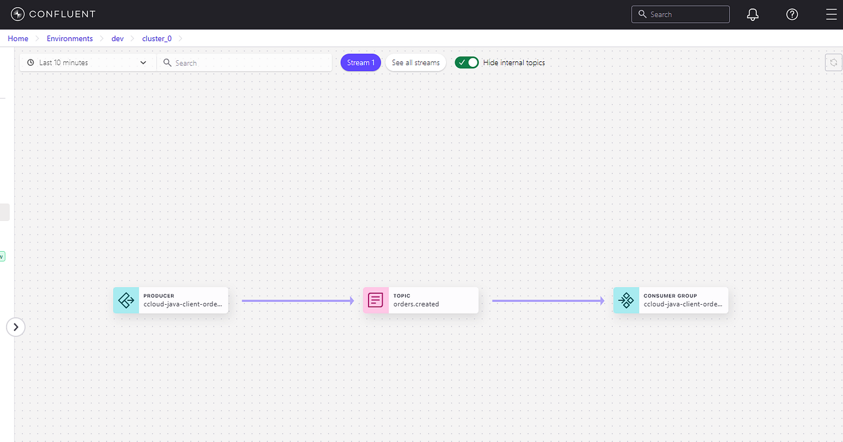Click the magnifier icon in the top search box

[642, 14]
